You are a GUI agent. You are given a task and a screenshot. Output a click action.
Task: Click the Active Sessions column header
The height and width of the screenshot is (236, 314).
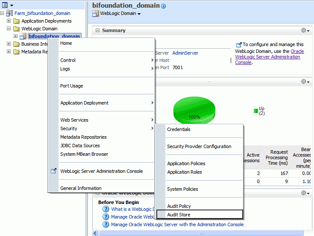[x=252, y=158]
